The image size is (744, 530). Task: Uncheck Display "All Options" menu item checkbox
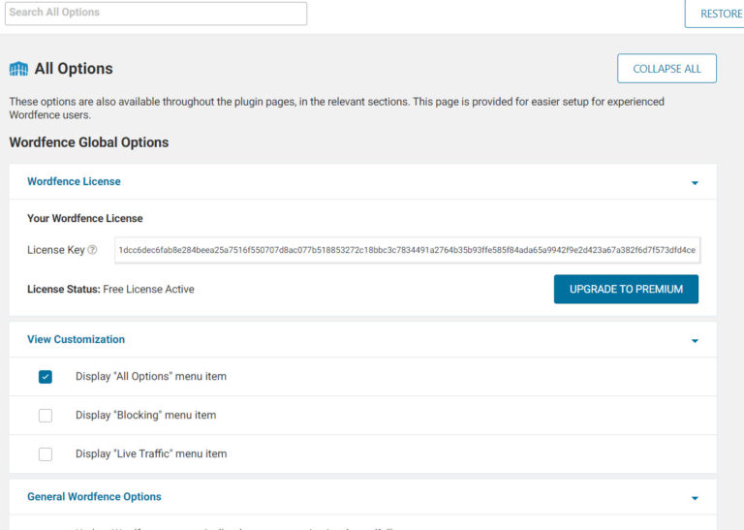click(46, 377)
